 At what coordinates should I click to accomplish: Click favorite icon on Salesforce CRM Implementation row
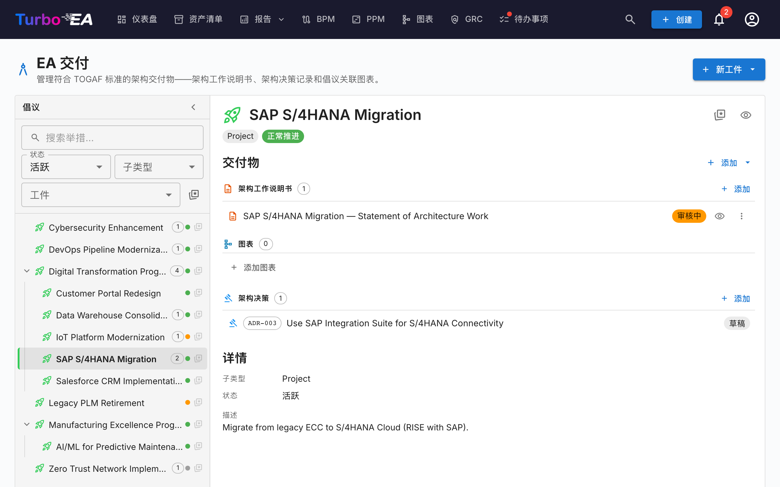pyautogui.click(x=198, y=380)
